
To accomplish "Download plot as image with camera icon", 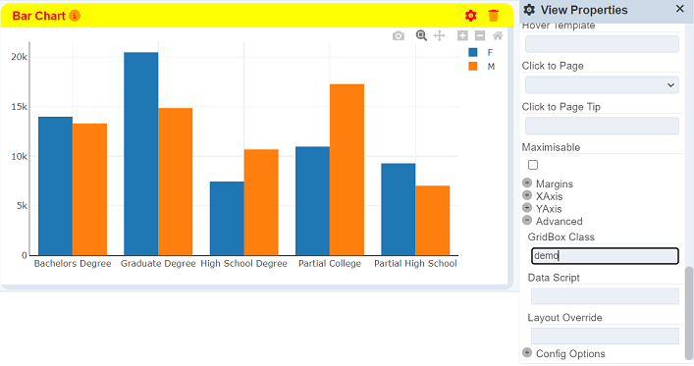I will tap(399, 36).
